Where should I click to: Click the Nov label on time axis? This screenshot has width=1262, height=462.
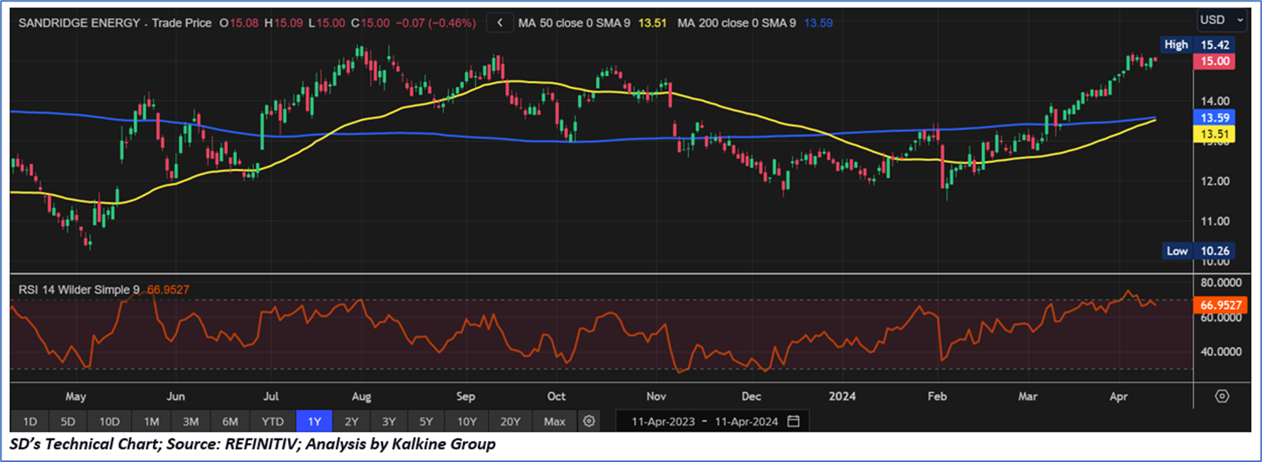click(656, 396)
